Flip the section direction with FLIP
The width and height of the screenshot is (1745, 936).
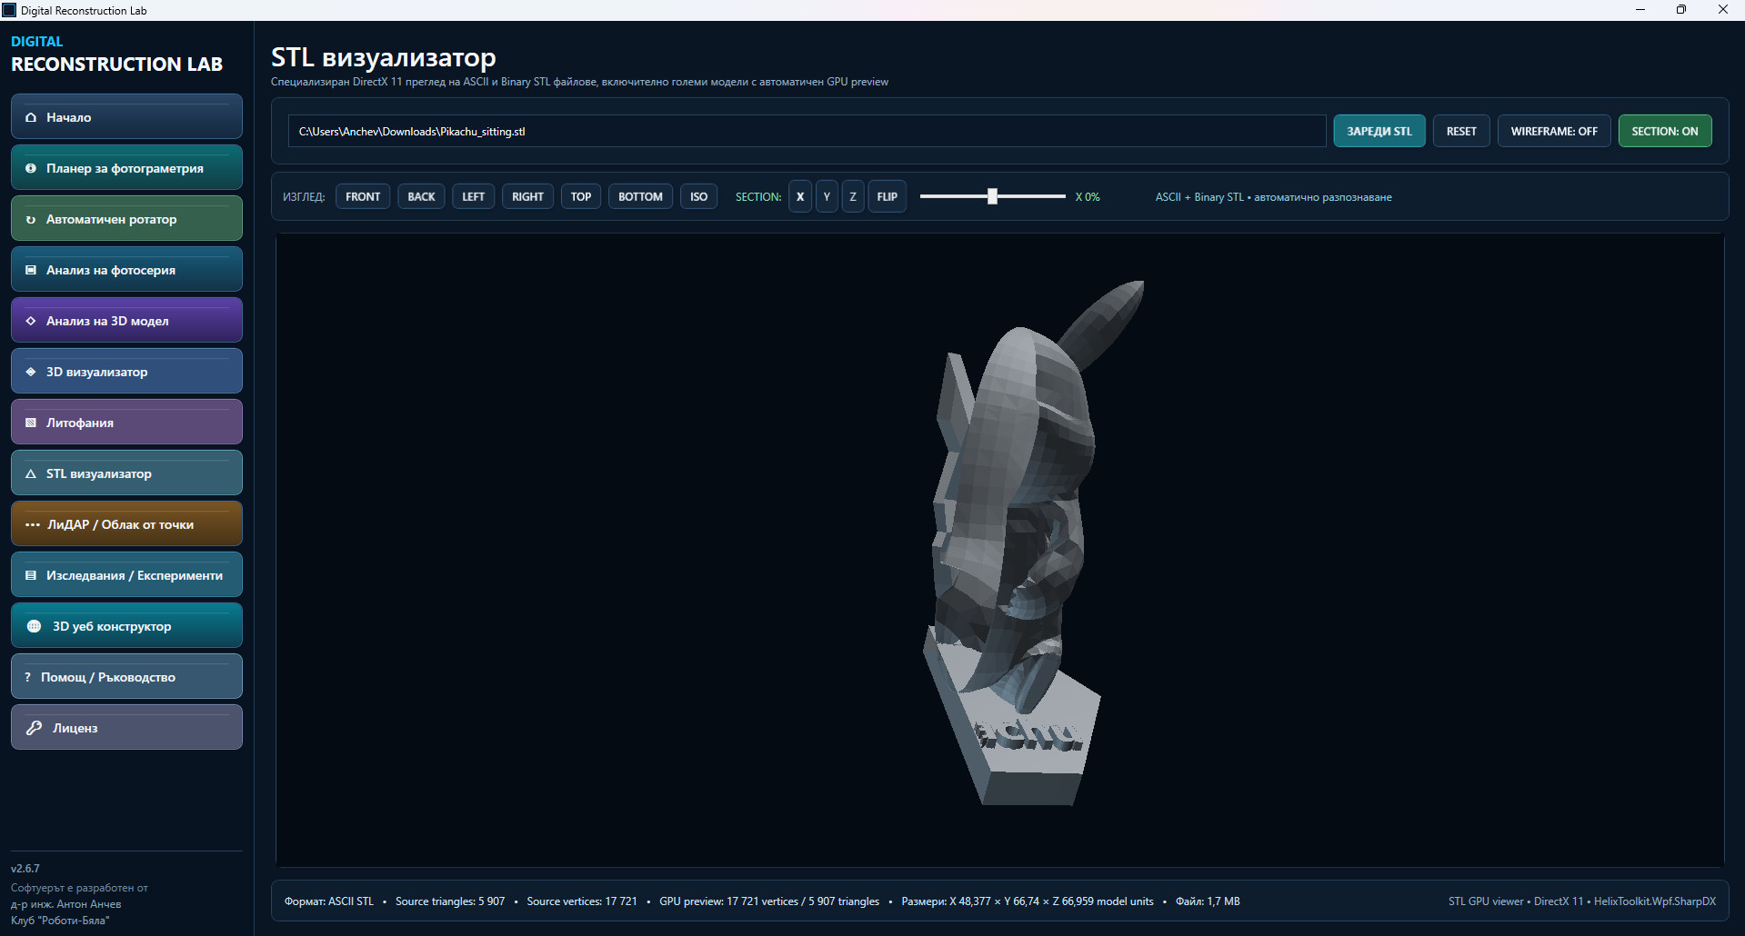click(x=888, y=196)
